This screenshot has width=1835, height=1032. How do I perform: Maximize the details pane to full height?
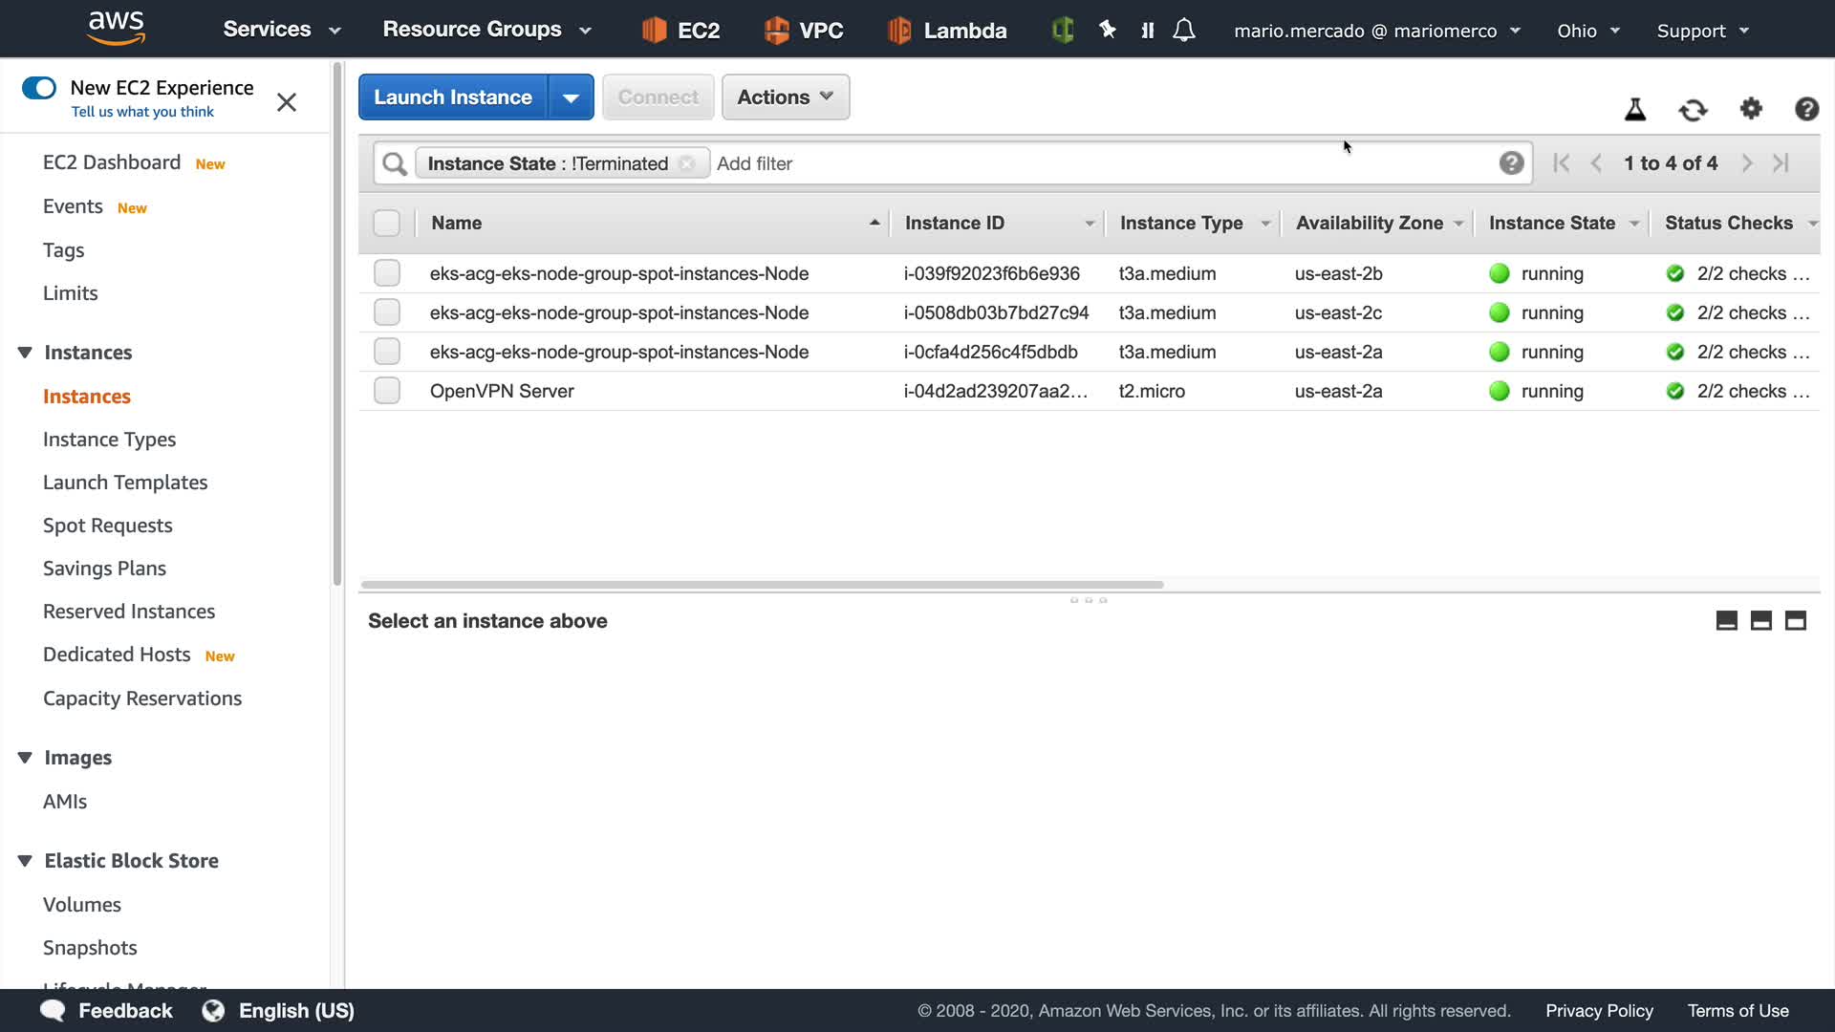1796,621
